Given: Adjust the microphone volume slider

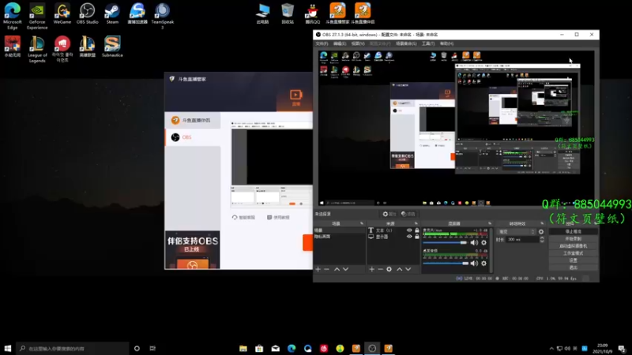Looking at the screenshot, I should [x=446, y=243].
